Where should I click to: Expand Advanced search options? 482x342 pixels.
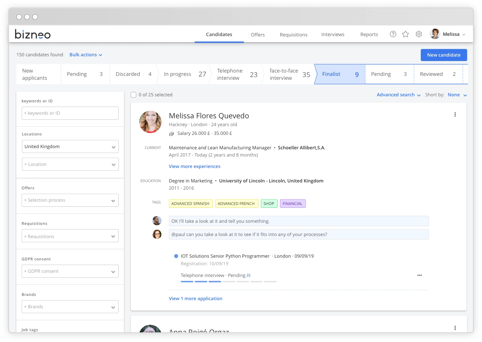coord(399,95)
